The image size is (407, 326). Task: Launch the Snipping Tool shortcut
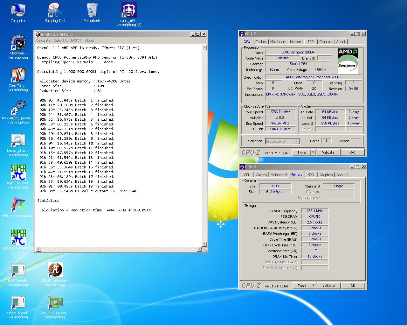click(55, 13)
